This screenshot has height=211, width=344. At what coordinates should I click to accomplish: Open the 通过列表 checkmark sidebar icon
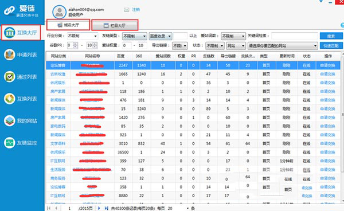tap(9, 77)
